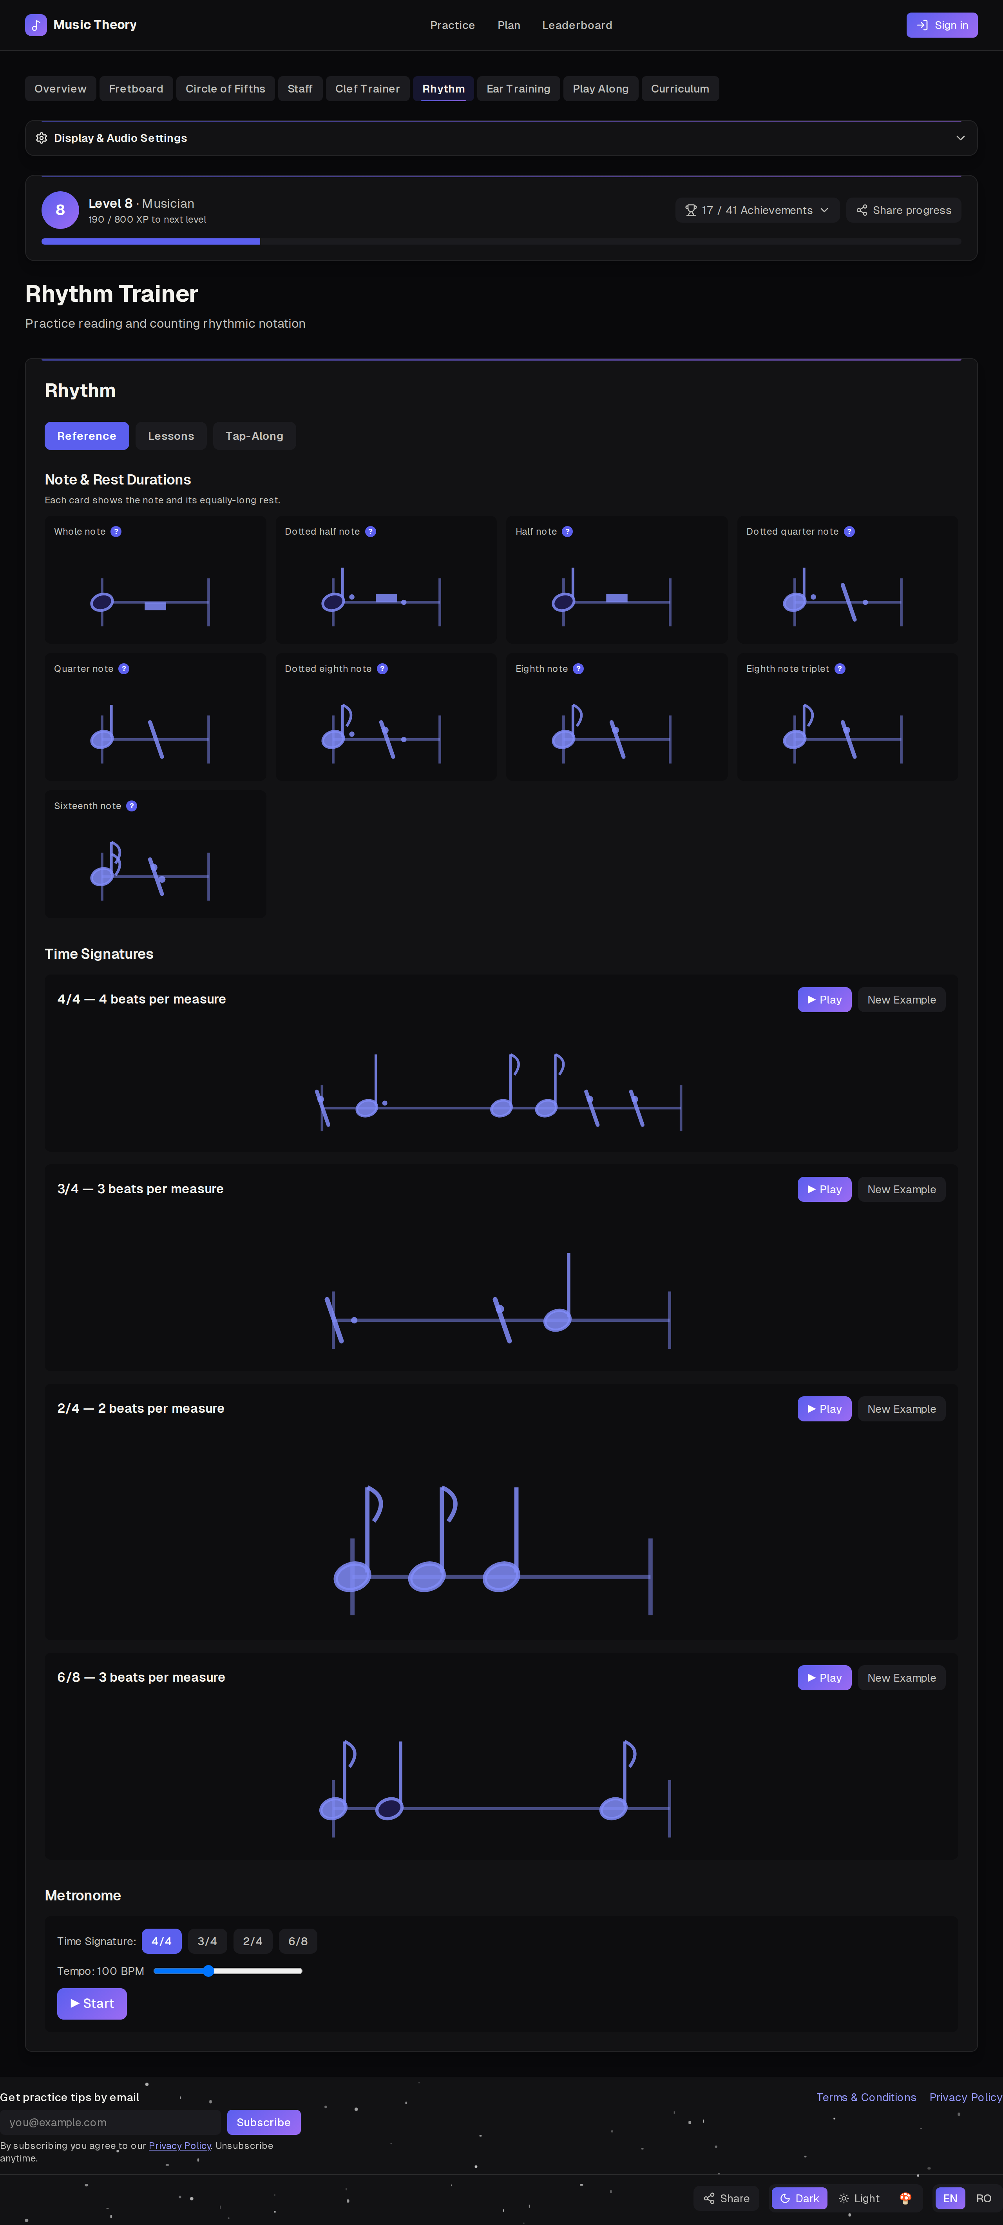This screenshot has height=2225, width=1003.
Task: Start the metronome
Action: coord(92,2004)
